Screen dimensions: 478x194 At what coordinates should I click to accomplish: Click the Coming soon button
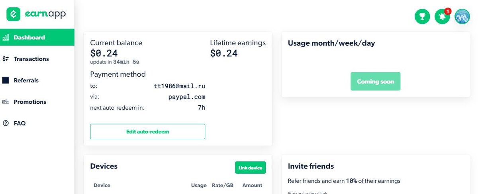[375, 81]
